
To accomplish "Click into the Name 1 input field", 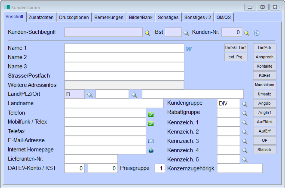I will click(124, 48).
